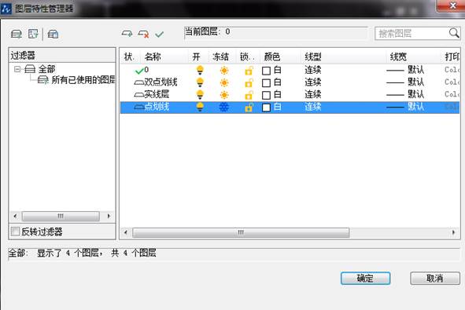Click the 确定 button
Viewport: 465px width, 310px height.
tap(365, 279)
